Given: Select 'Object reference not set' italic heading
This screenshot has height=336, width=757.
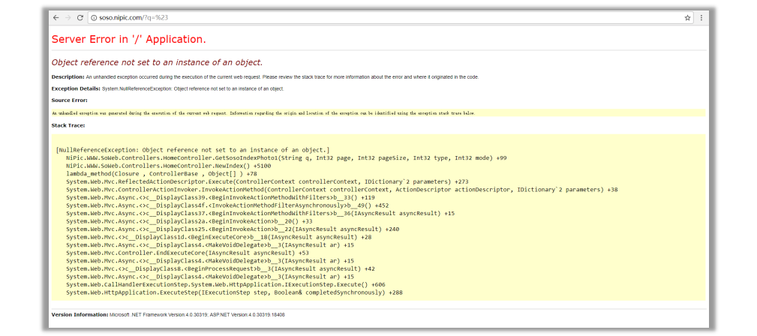Looking at the screenshot, I should pos(157,62).
